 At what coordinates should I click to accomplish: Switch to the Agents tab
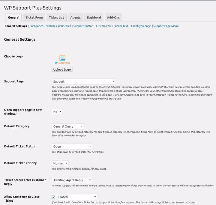coord(75,17)
